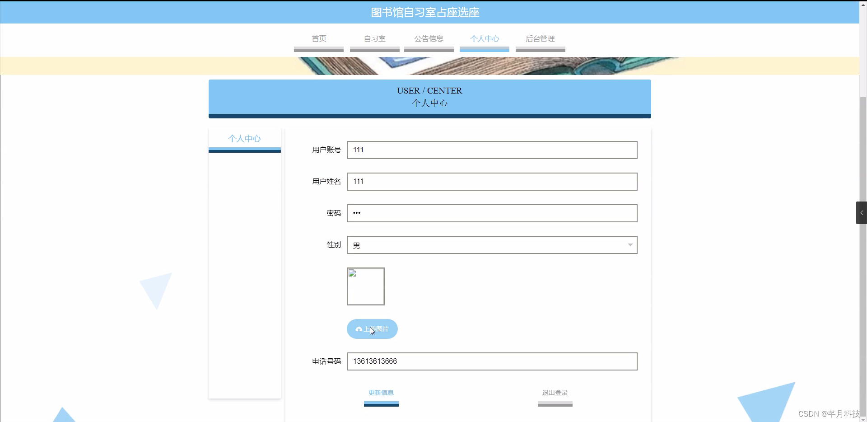Screen dimensions: 867x422
Task: Select 个人中心 in the left sidebar
Action: (244, 138)
